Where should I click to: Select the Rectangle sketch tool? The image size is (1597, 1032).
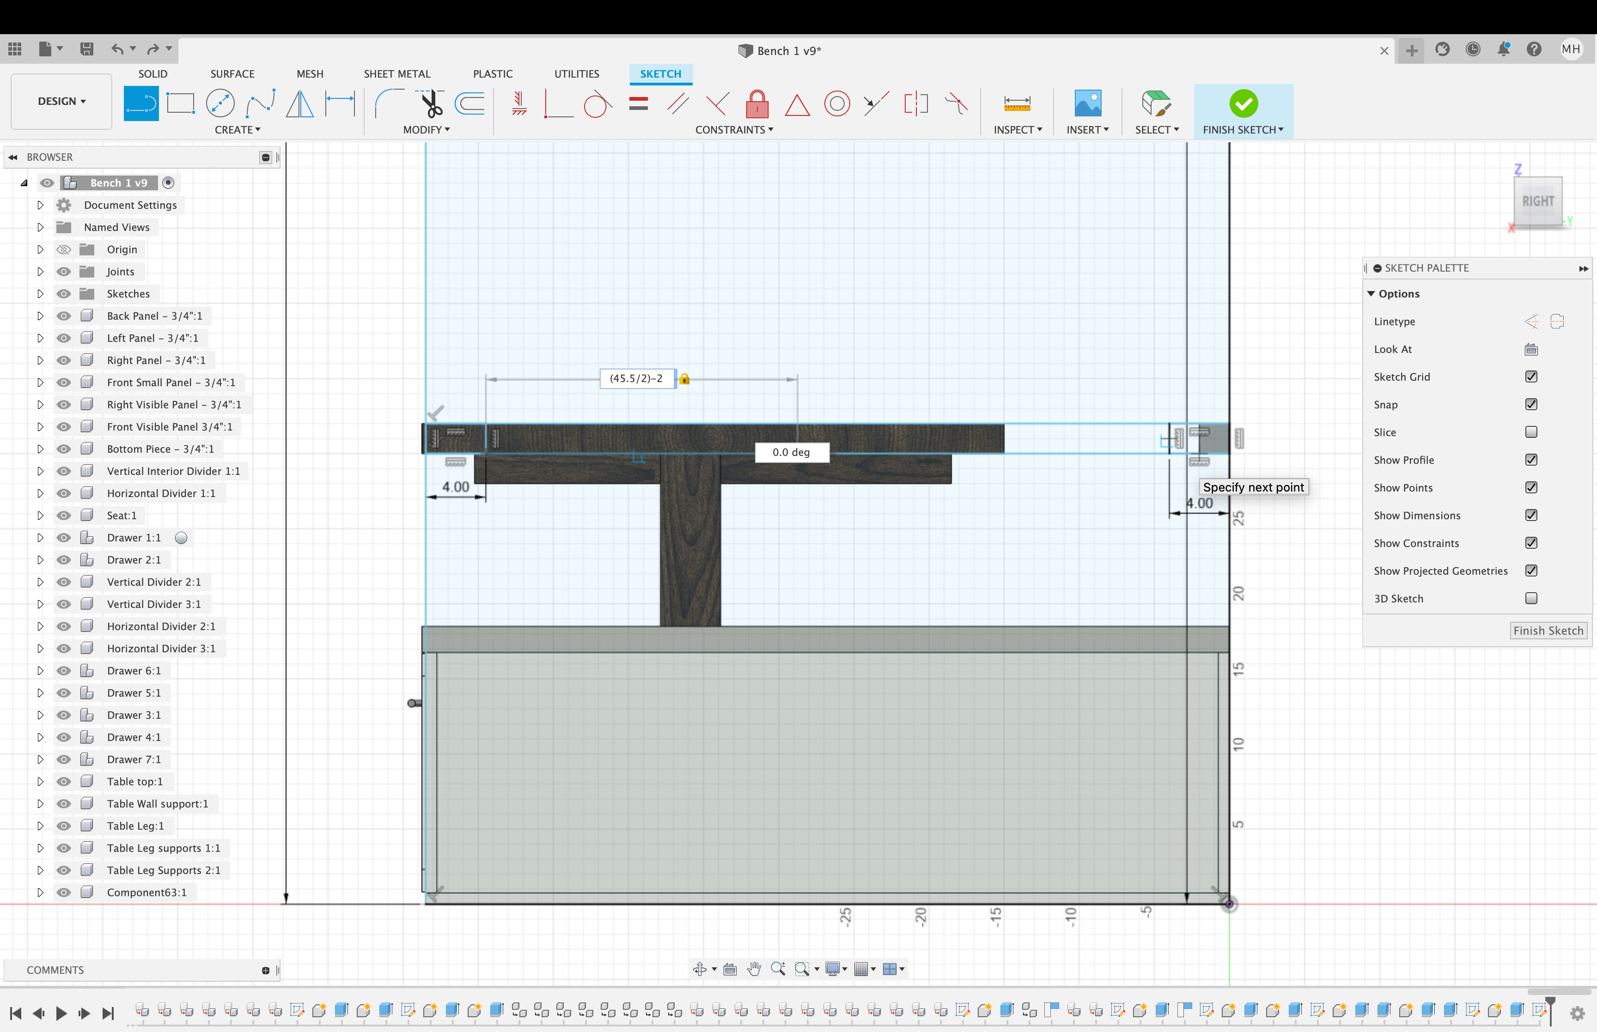(x=180, y=103)
